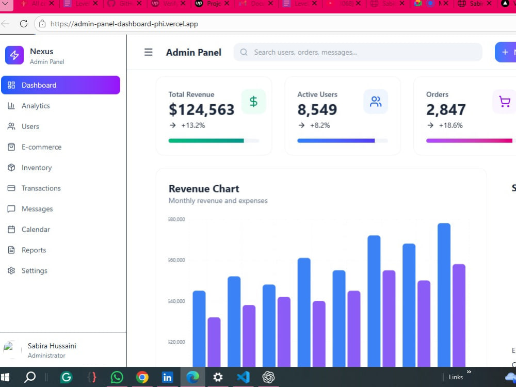Viewport: 516px width, 387px height.
Task: Click the Reports document icon
Action: 11,250
